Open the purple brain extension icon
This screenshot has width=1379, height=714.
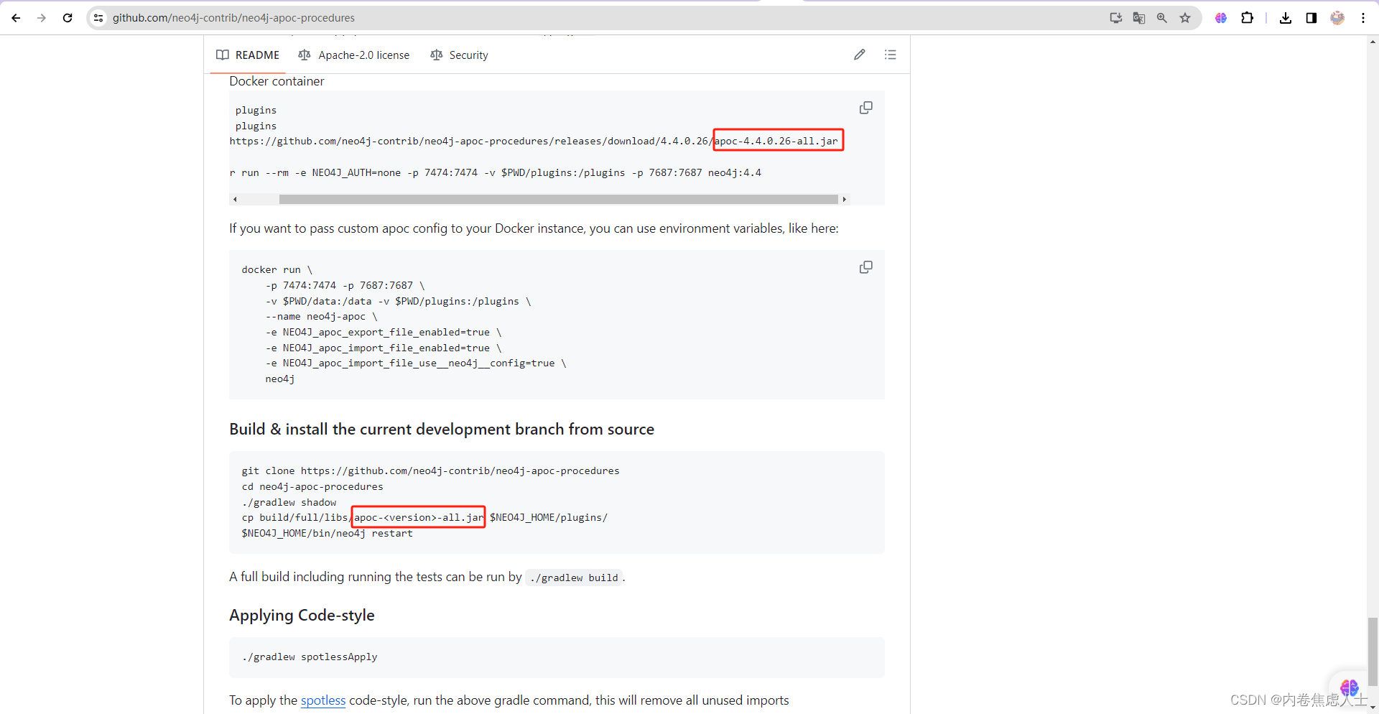(1221, 18)
